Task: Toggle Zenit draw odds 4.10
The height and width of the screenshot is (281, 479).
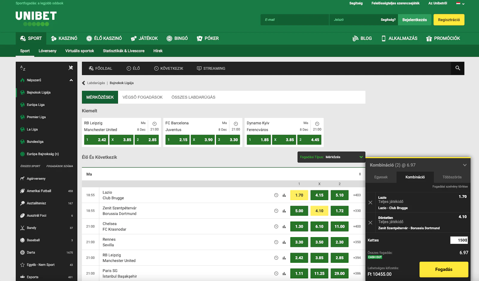Action: [x=319, y=211]
